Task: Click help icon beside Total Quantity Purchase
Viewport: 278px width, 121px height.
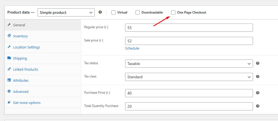Action: pos(258,106)
